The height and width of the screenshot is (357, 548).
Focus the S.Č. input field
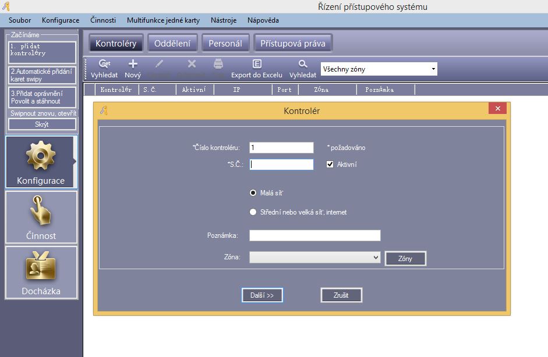pos(281,165)
